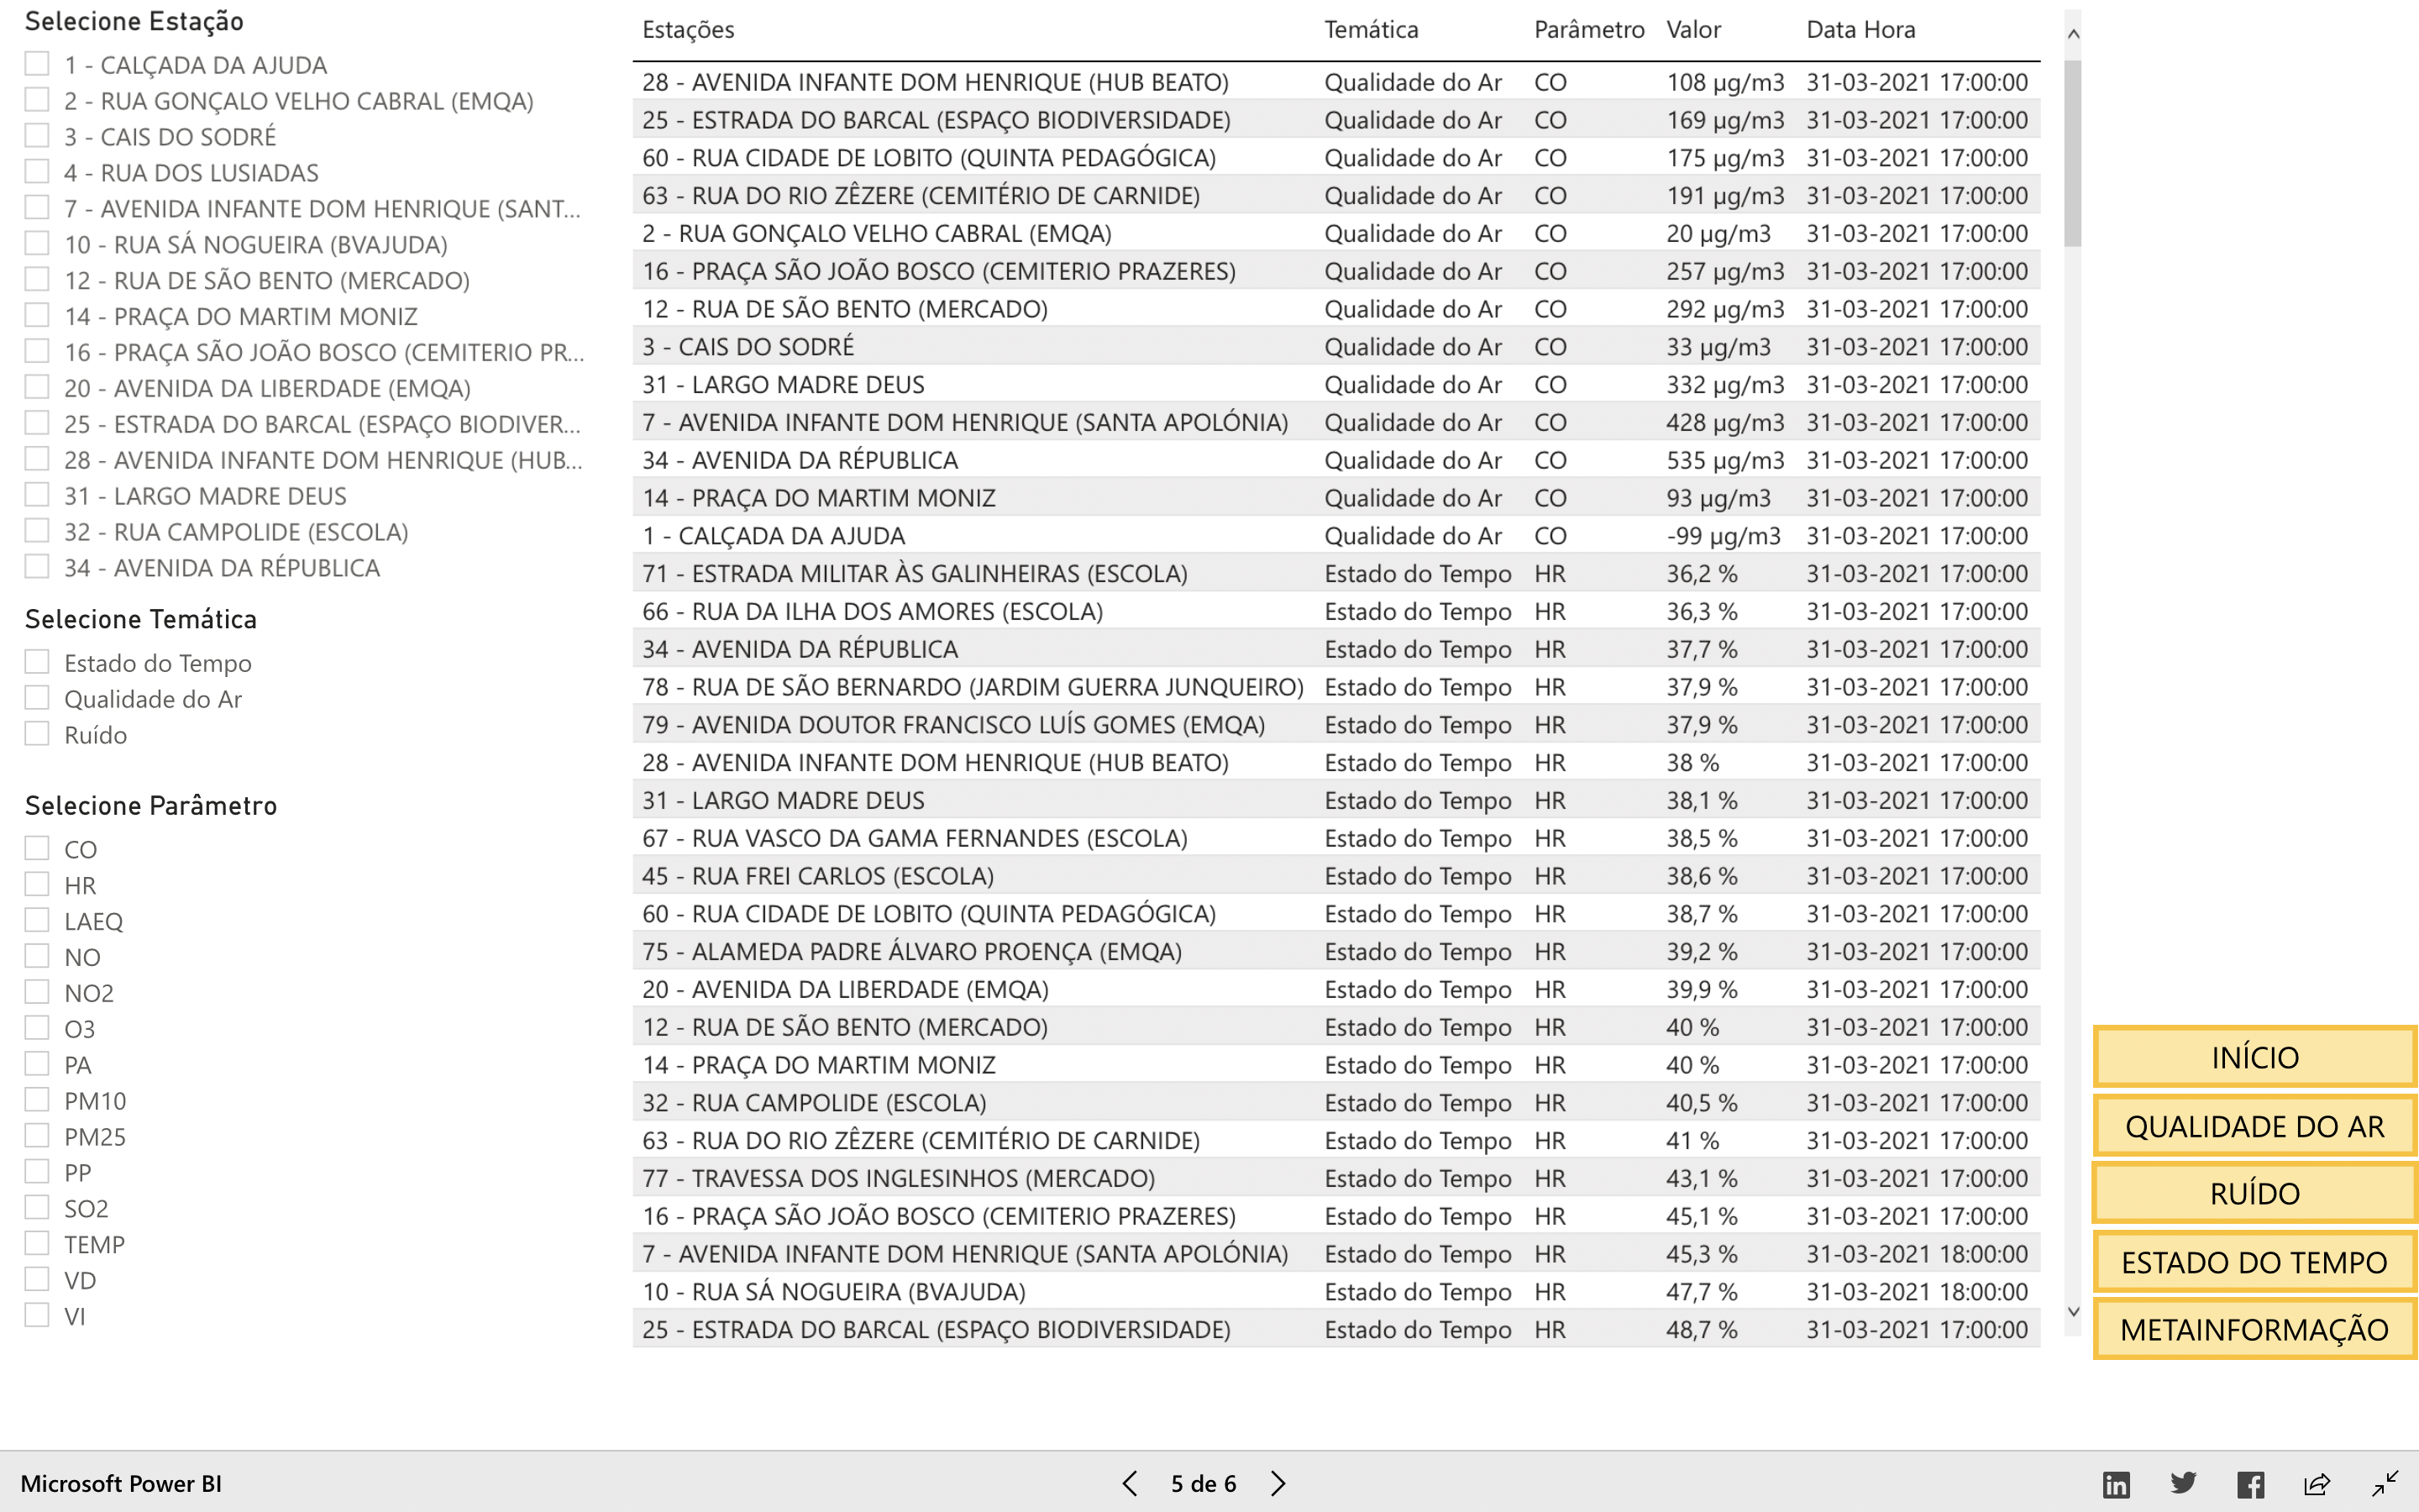Select the 47,7 % value cell
This screenshot has height=1512, width=2419.
(1702, 1291)
